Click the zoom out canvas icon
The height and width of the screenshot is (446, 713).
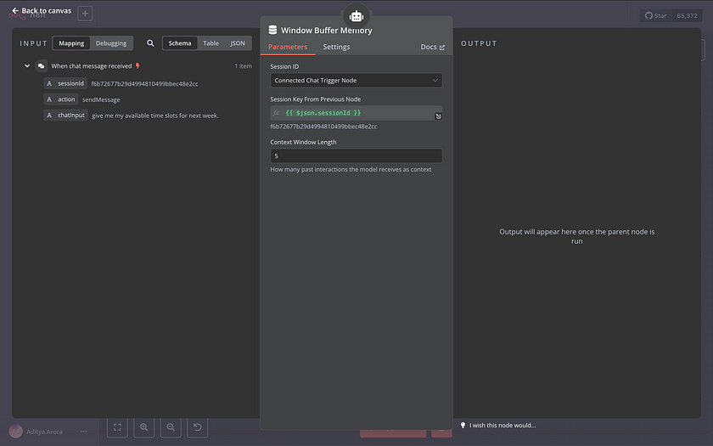pos(171,426)
